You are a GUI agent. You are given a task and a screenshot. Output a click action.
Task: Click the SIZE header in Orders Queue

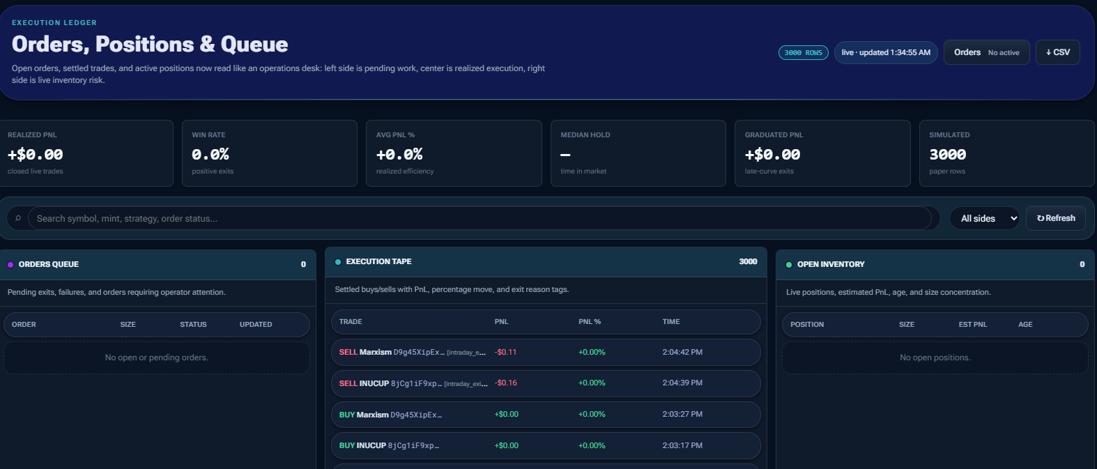(128, 325)
